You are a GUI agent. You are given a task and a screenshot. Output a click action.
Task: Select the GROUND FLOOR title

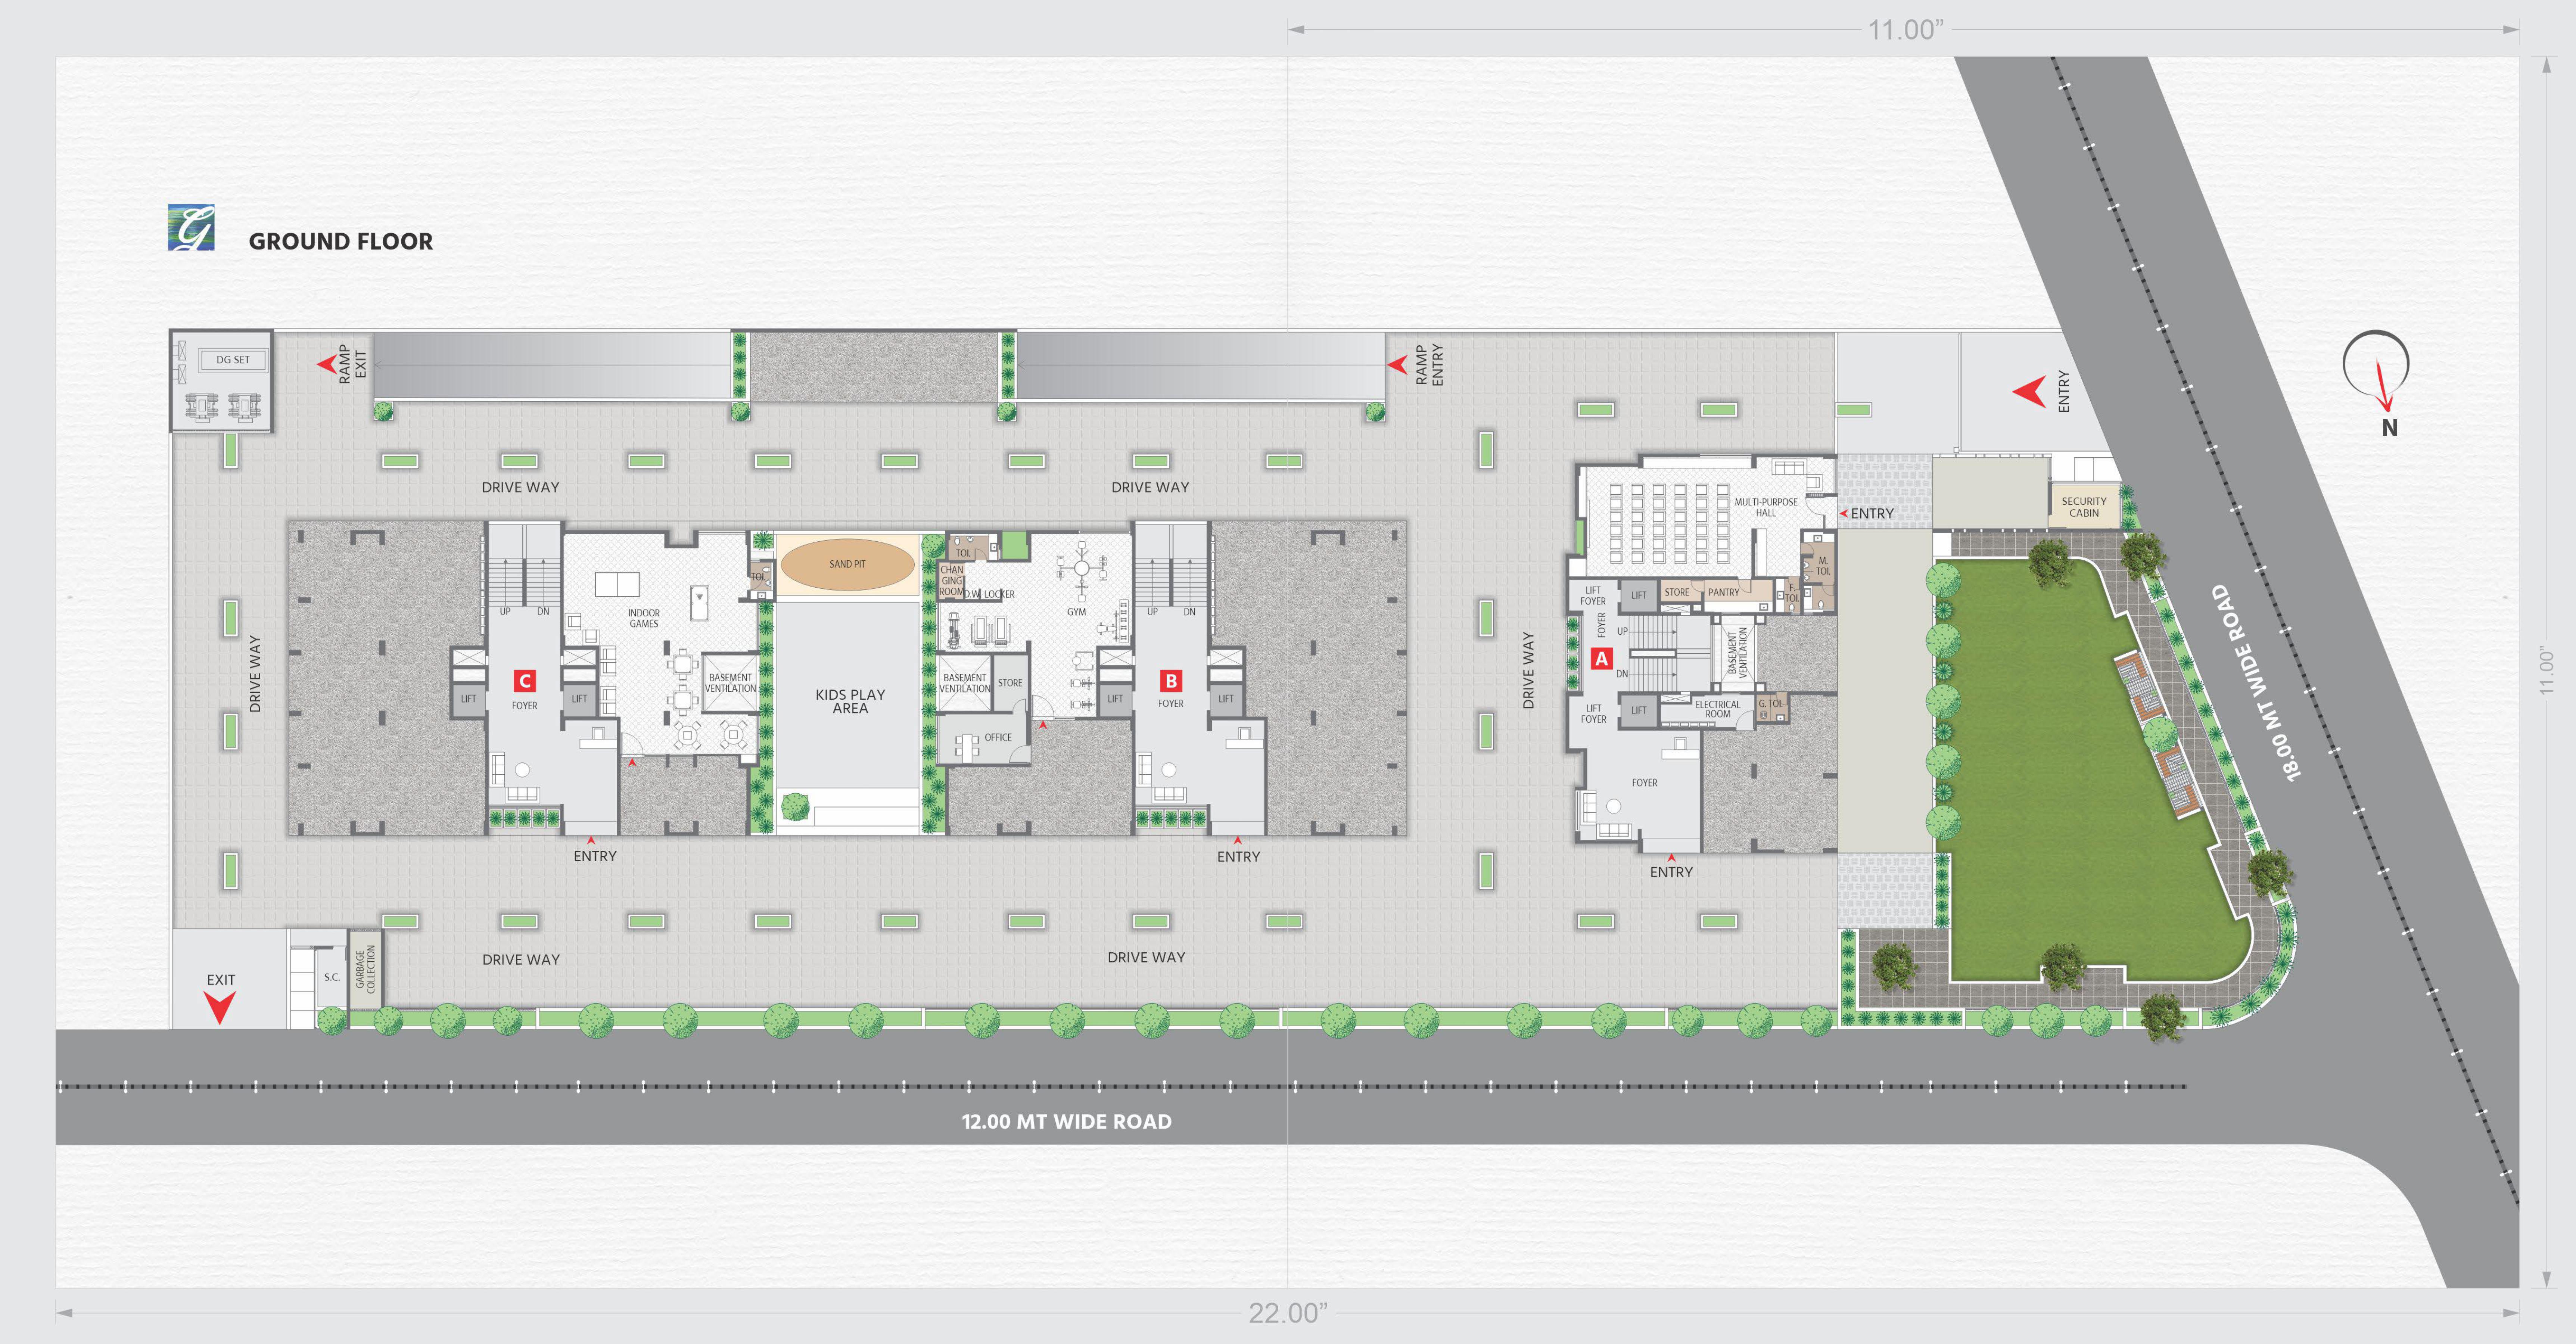[x=341, y=241]
